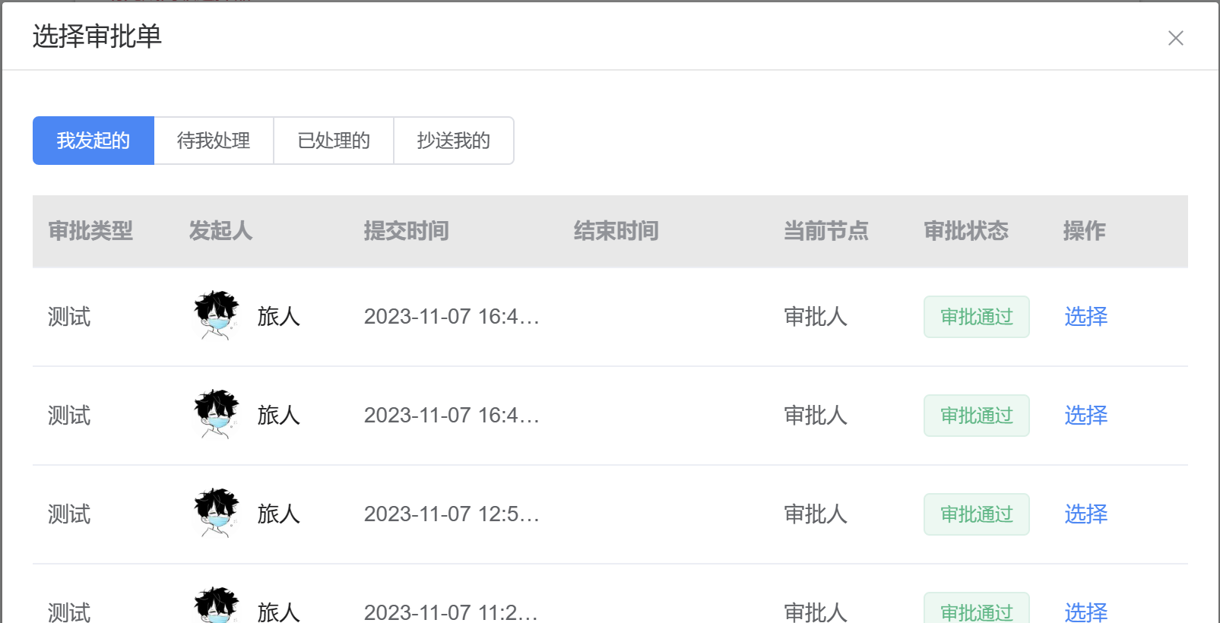1220x623 pixels.
Task: Click first row's truncated submit time
Action: (x=452, y=317)
